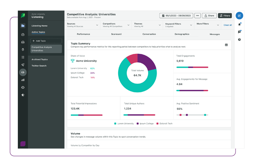The height and width of the screenshot is (166, 255).
Task: Open the bar chart reports icon
Action: [x=23, y=80]
